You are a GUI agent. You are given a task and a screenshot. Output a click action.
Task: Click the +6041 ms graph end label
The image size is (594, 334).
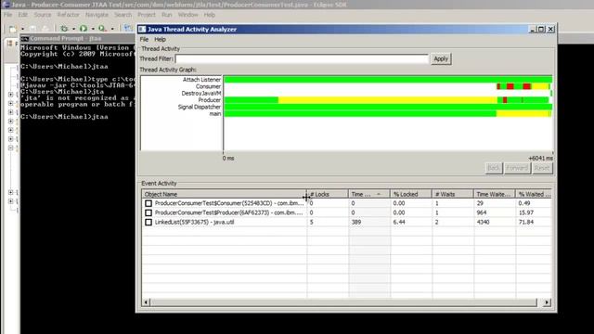pyautogui.click(x=540, y=159)
